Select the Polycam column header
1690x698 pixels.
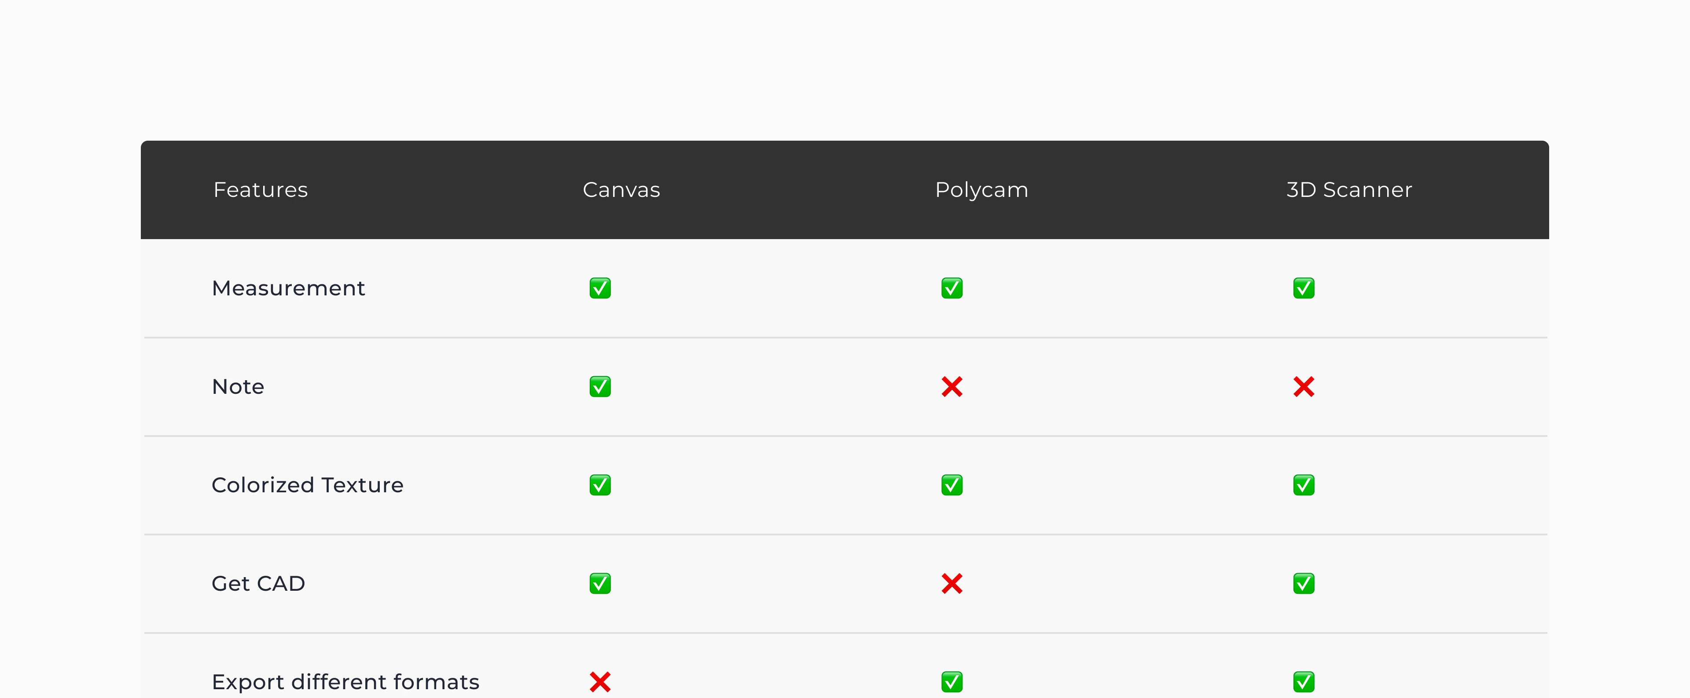point(981,190)
